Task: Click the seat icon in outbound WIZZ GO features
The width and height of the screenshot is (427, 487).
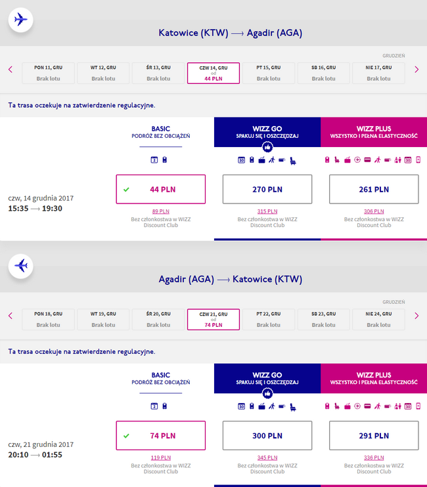Action: point(292,160)
